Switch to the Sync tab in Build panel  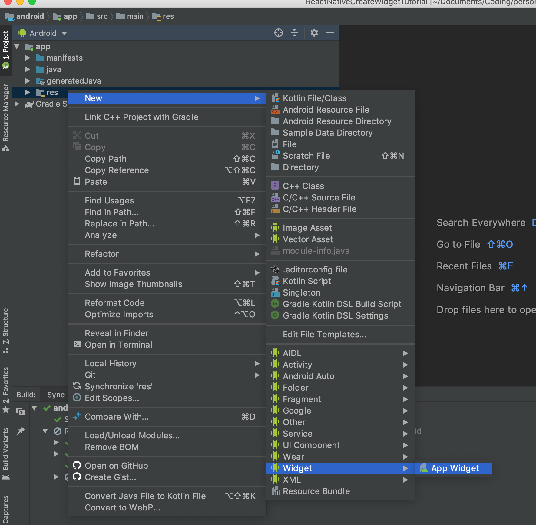point(56,395)
